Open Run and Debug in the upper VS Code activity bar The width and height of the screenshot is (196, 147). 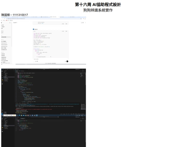tap(2, 78)
